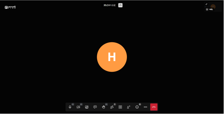Click the connection performance indicator icon
This screenshot has width=224, height=114.
point(120,5)
